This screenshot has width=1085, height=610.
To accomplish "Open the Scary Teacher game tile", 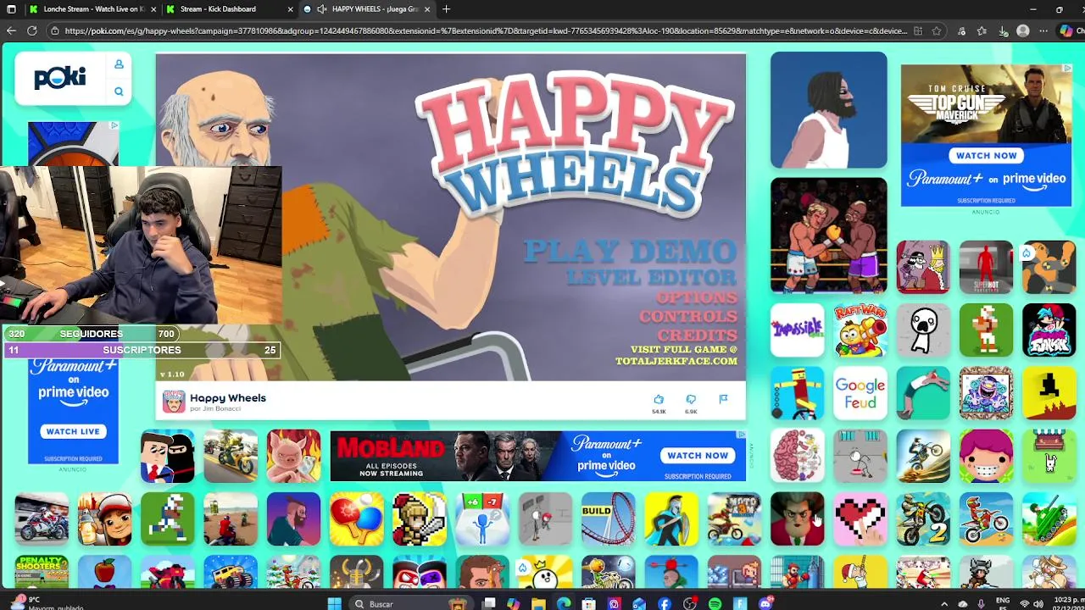I will tap(797, 518).
